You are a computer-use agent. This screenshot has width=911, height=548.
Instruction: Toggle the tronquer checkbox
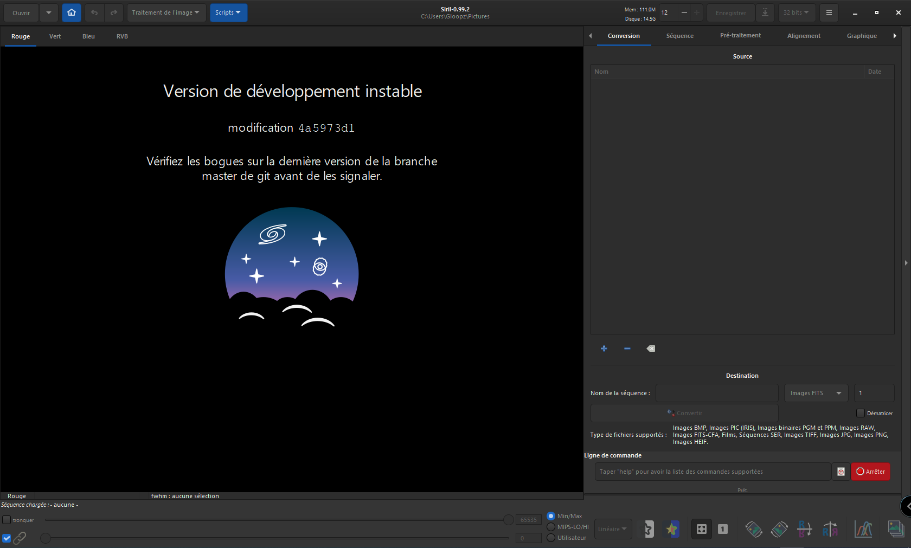pyautogui.click(x=7, y=520)
